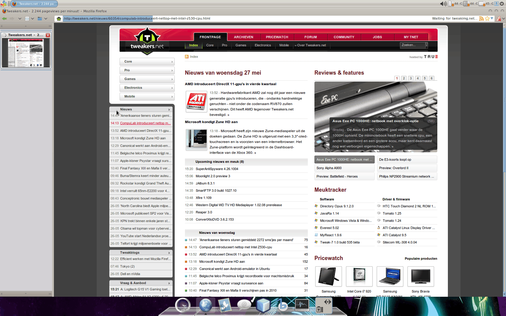This screenshot has width=506, height=316.
Task: Switch to the ARCHIEVEN tab
Action: tap(244, 37)
